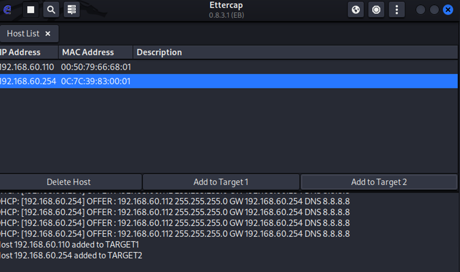Viewport: 460px width, 272px height.
Task: Sort by the IP Address column header
Action: (29, 52)
